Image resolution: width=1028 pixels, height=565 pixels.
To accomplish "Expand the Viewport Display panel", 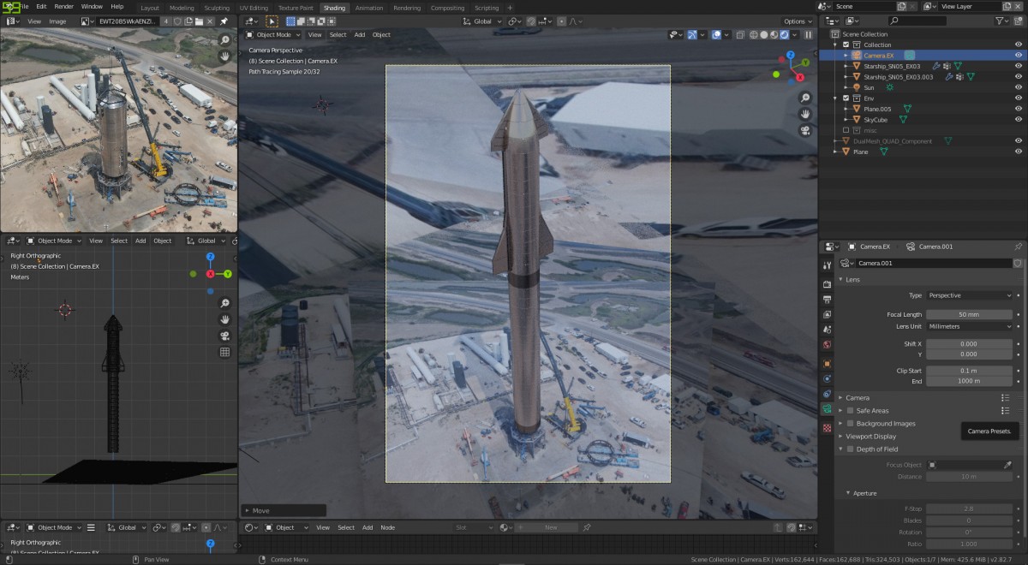I will 871,437.
